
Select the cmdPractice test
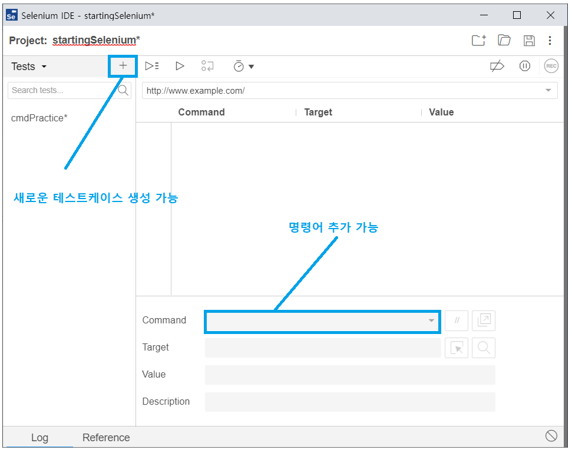point(39,118)
